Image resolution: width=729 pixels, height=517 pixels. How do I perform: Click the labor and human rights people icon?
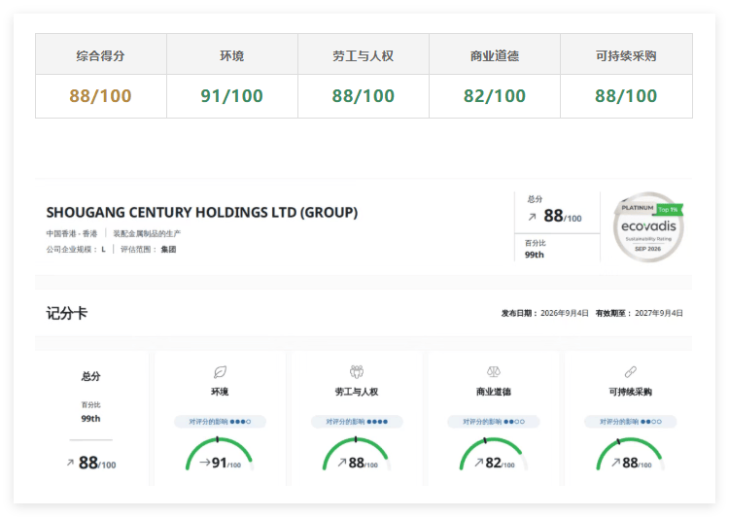357,372
